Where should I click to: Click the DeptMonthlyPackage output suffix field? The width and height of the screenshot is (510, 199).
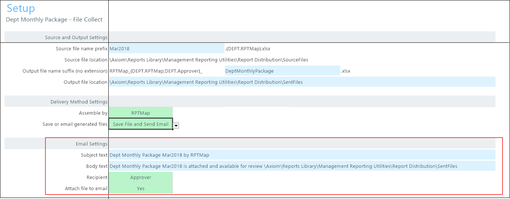point(282,71)
